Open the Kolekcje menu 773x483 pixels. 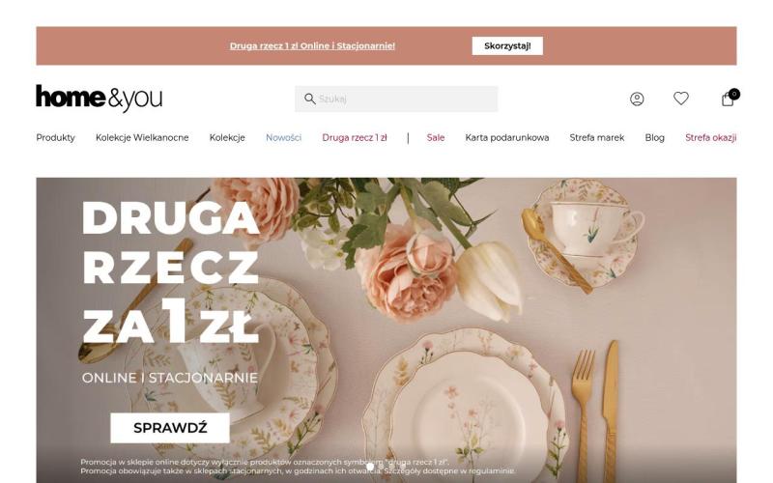click(x=227, y=137)
